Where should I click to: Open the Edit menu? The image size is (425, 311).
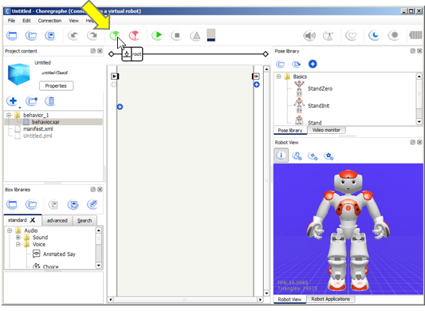pyautogui.click(x=26, y=21)
